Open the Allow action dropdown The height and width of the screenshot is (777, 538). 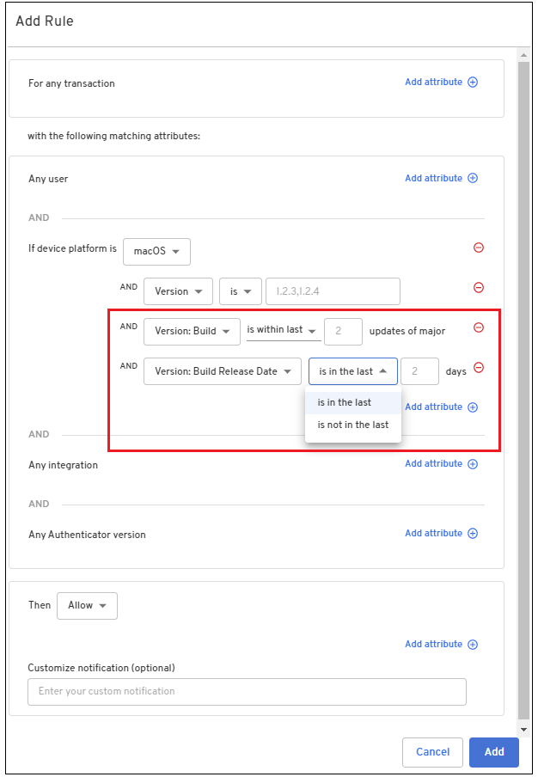pos(87,605)
